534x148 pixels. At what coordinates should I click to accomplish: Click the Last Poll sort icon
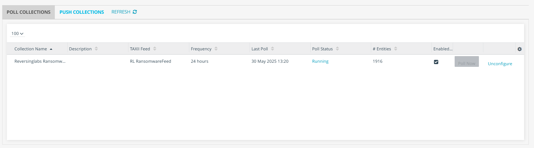coord(273,49)
